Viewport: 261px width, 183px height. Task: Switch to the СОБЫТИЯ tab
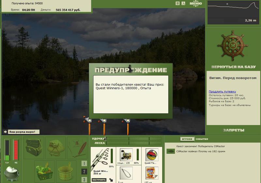tap(202, 139)
